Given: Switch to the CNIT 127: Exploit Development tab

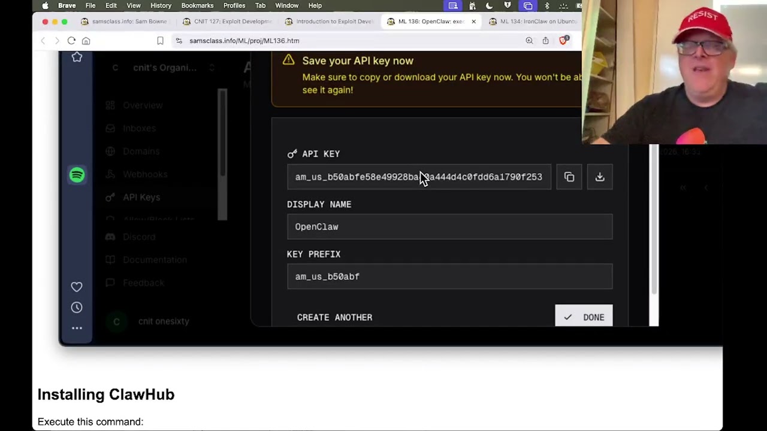Looking at the screenshot, I should click(x=228, y=22).
